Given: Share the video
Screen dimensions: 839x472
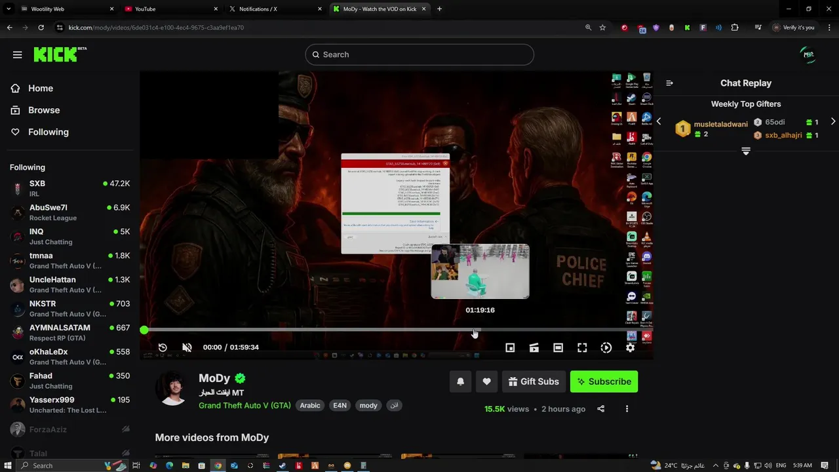Looking at the screenshot, I should tap(601, 409).
